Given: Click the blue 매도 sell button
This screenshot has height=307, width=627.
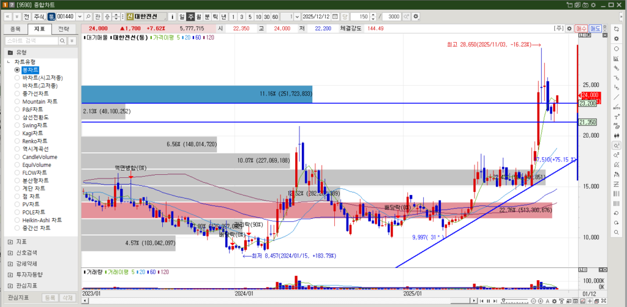Looking at the screenshot, I should tap(595, 28).
